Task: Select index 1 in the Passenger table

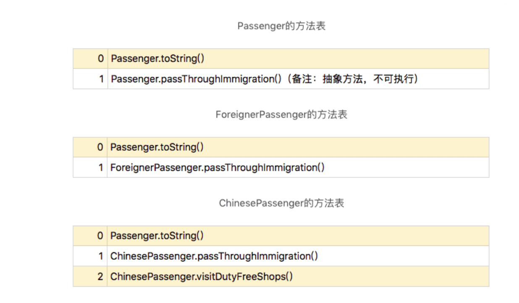Action: tap(101, 79)
